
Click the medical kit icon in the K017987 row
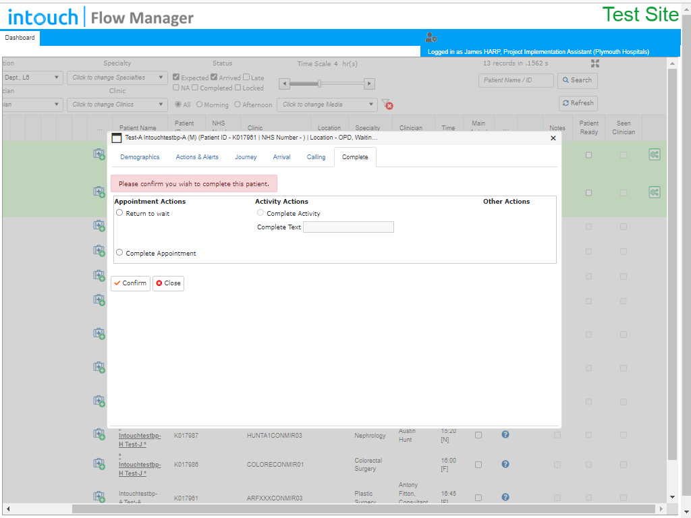pos(99,434)
